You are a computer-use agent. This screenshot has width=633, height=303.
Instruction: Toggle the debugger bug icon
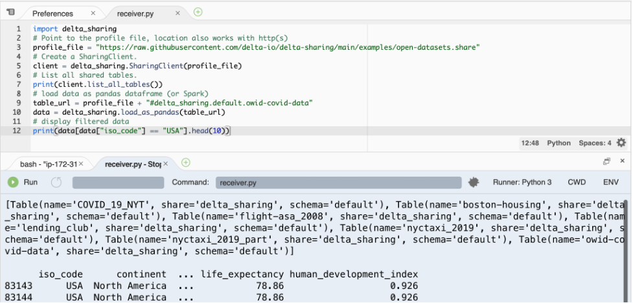[474, 183]
